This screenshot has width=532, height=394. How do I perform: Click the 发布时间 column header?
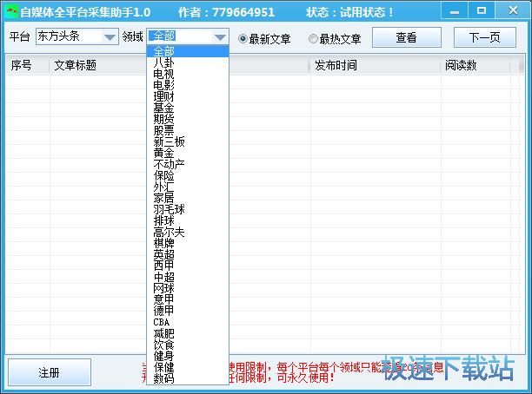pos(376,65)
